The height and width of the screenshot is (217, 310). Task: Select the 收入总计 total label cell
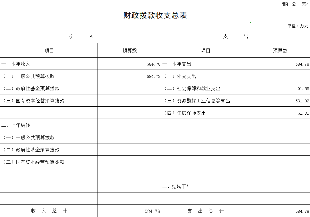(x=49, y=211)
